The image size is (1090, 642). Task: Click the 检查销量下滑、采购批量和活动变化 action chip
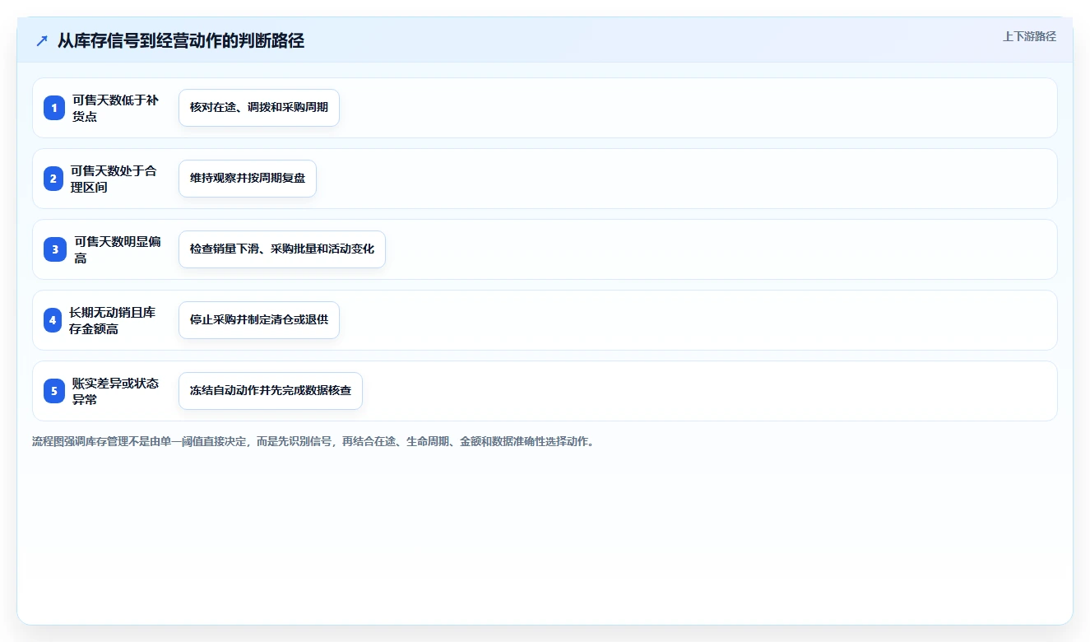click(282, 249)
